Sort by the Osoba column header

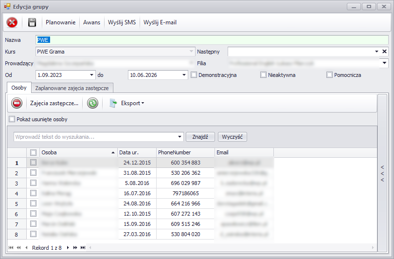[78, 152]
